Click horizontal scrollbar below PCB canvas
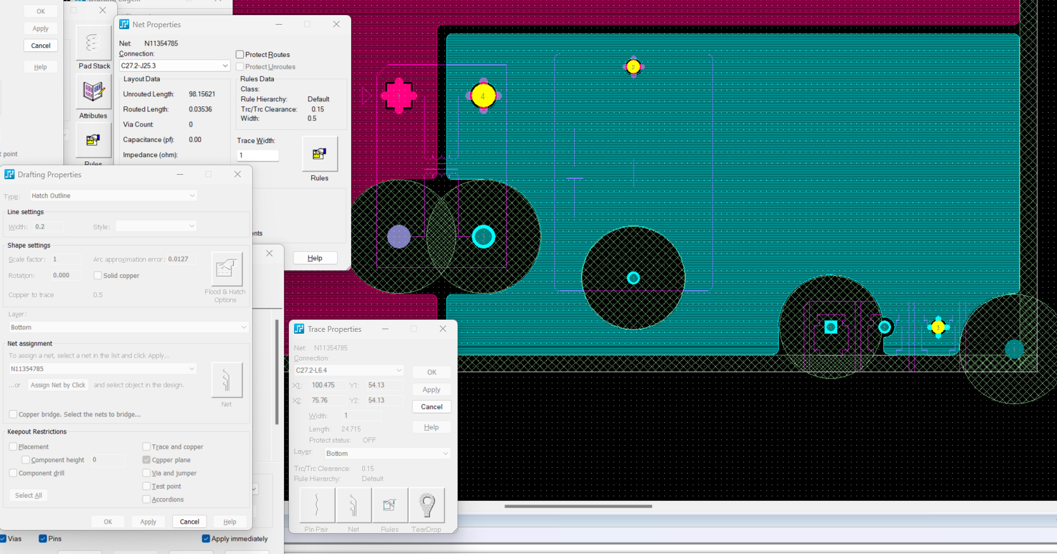This screenshot has width=1057, height=554. [578, 507]
